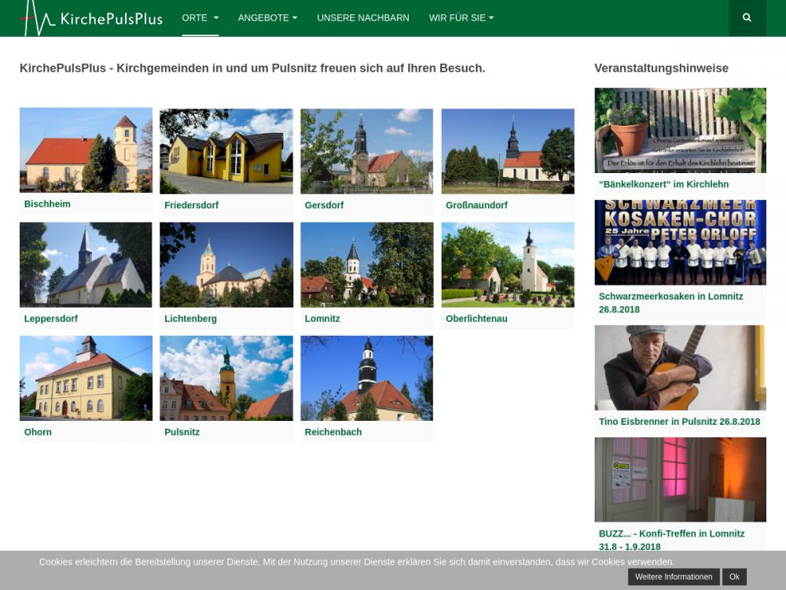Click Tino Eisbrenner guitar photo
This screenshot has width=786, height=590.
pyautogui.click(x=680, y=367)
